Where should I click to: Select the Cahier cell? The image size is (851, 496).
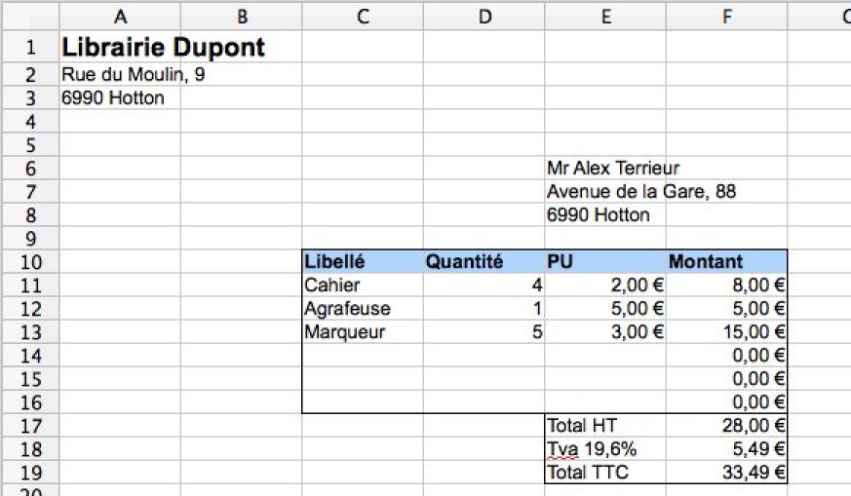363,285
